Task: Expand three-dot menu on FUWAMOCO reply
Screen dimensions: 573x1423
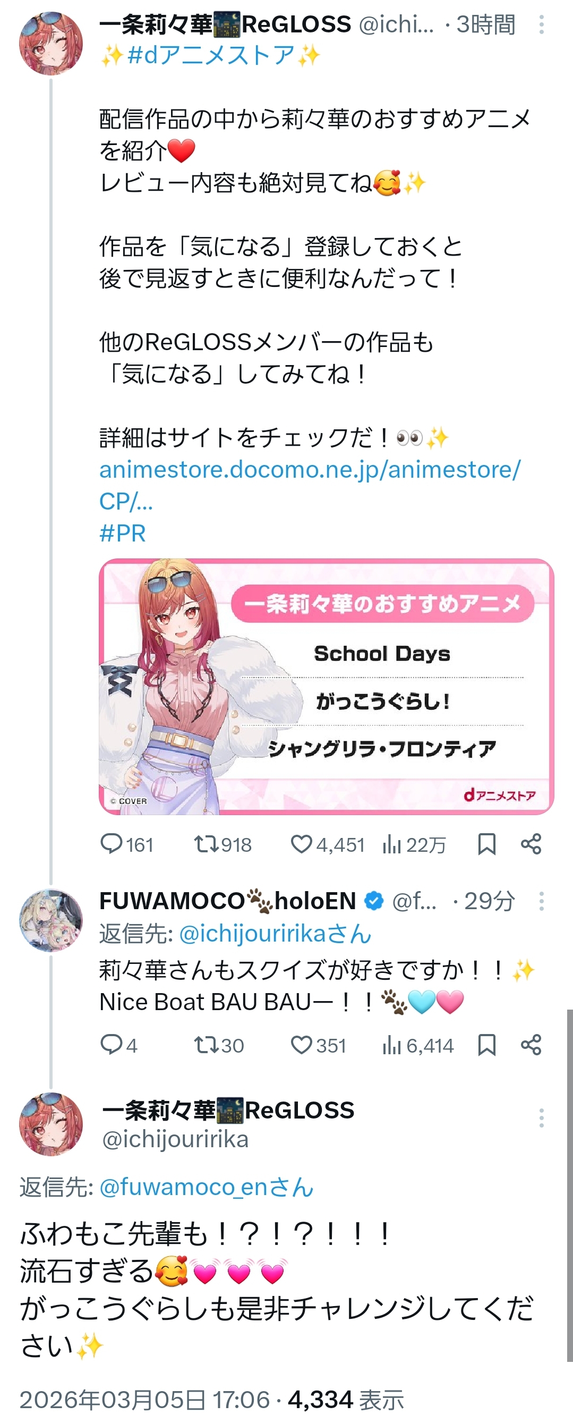Action: [542, 901]
